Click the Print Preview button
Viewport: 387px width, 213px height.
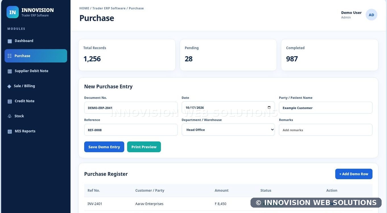tap(144, 147)
